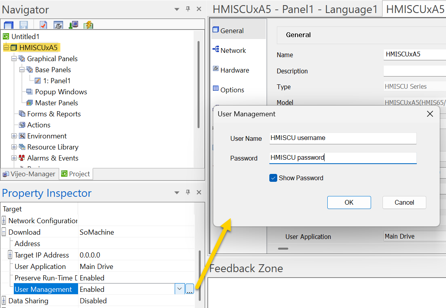Click the Graphical Panels folder icon

22,59
